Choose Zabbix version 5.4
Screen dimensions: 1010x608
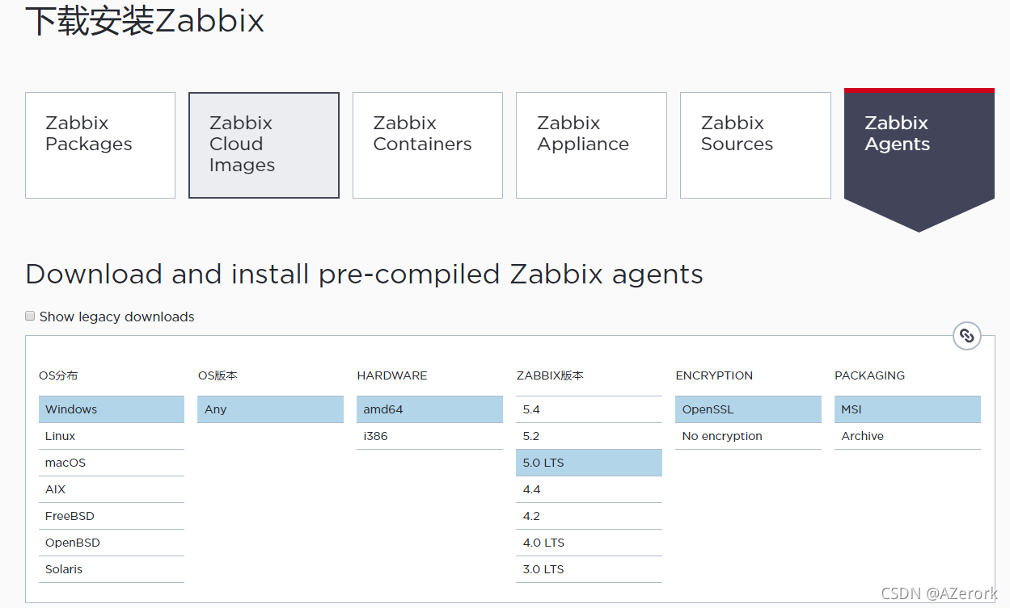589,409
